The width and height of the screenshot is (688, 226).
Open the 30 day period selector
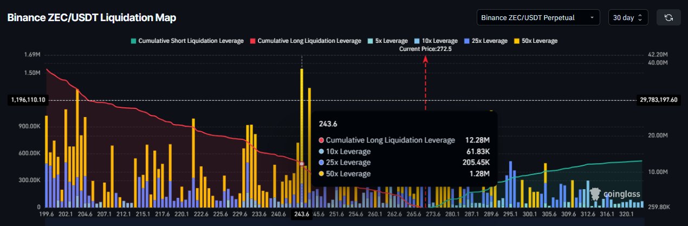pos(628,17)
